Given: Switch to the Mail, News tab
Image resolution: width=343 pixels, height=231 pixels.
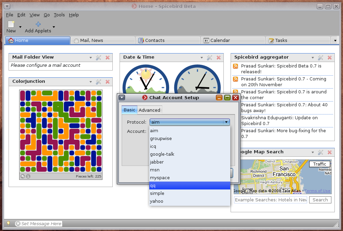Looking at the screenshot, I should point(102,40).
